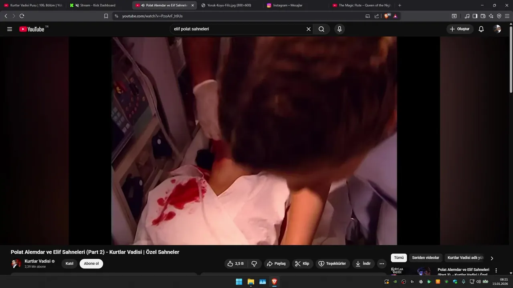The image size is (513, 288).
Task: Open the Kurtlar Vadisi channel name link
Action: click(38, 261)
